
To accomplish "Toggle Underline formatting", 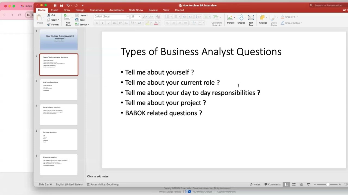I will [108, 23].
